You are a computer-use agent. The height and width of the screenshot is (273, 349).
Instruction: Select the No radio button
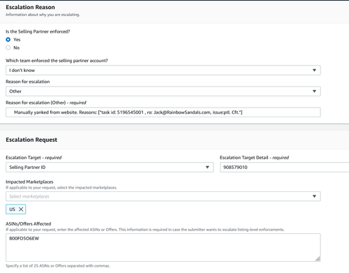tap(8, 47)
